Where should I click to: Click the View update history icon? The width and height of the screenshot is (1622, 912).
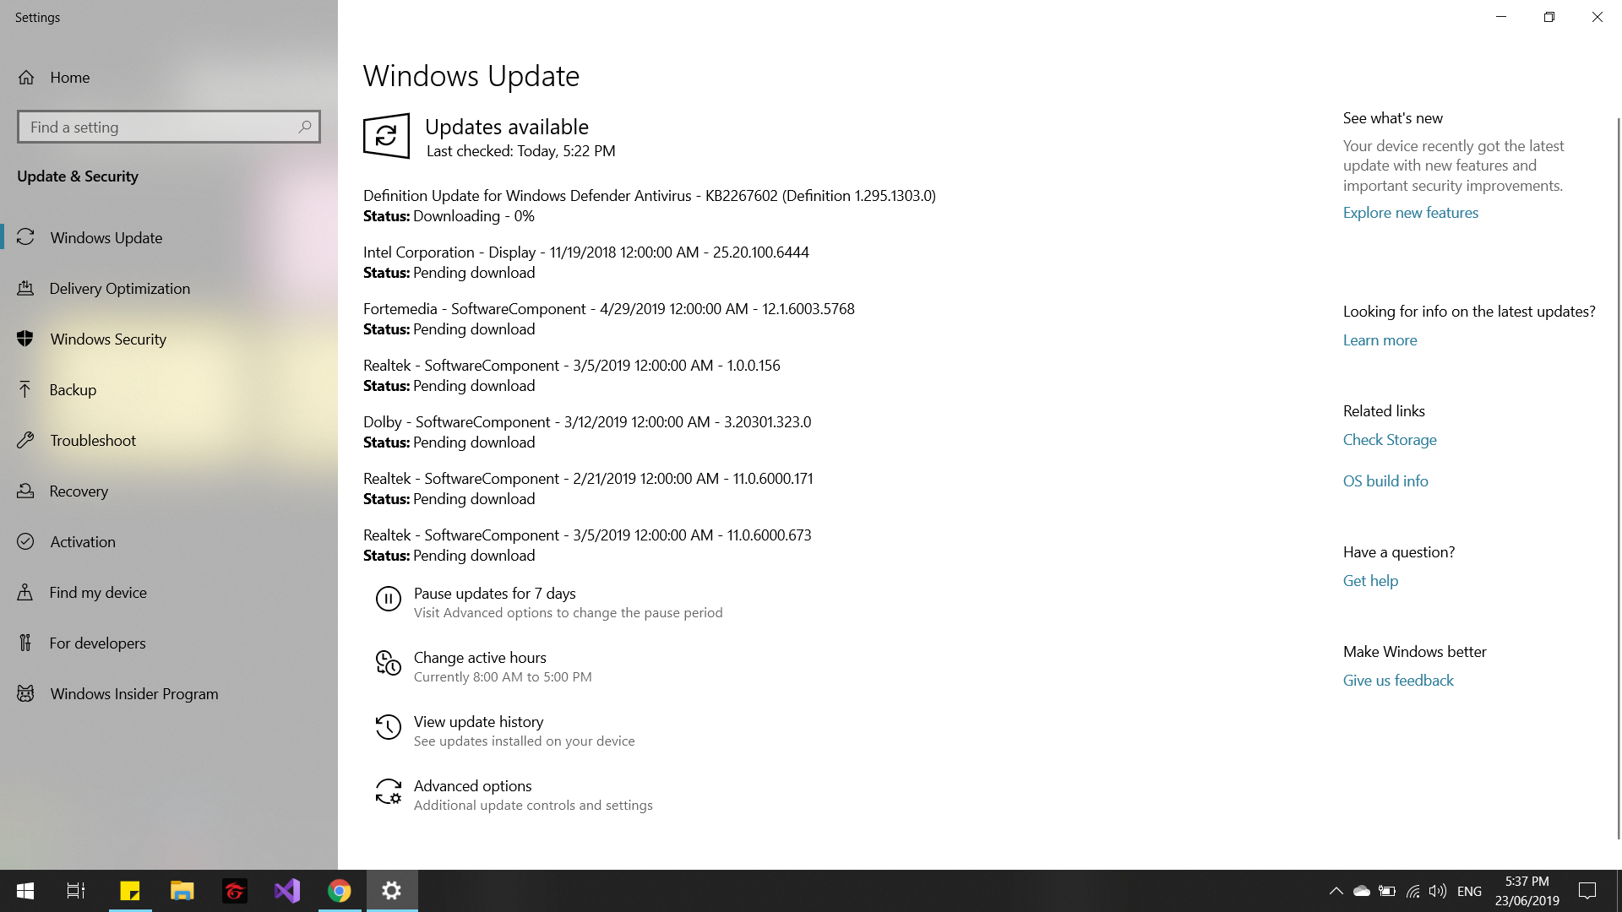(x=388, y=727)
